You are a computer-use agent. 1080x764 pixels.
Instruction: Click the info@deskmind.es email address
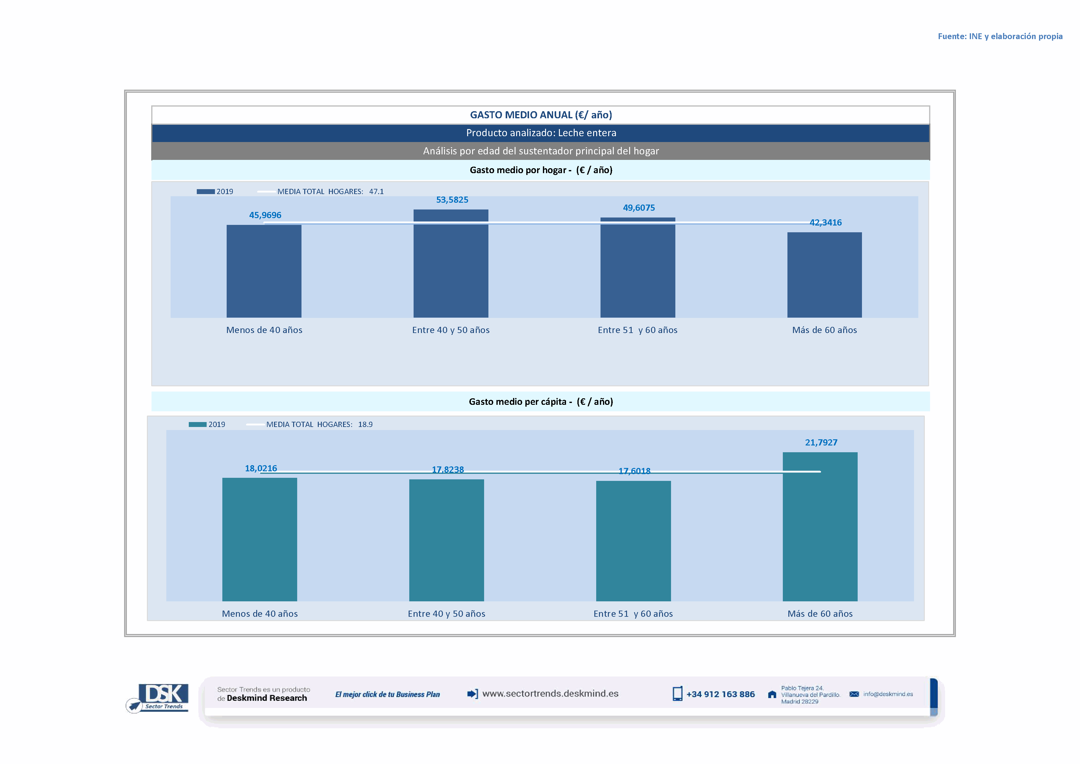coord(888,694)
